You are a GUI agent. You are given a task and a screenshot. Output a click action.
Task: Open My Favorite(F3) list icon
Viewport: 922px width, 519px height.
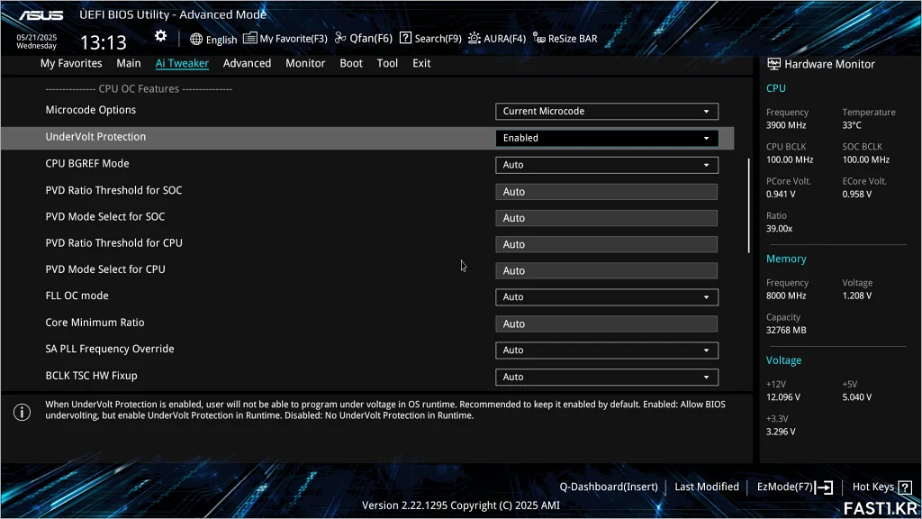pos(250,38)
